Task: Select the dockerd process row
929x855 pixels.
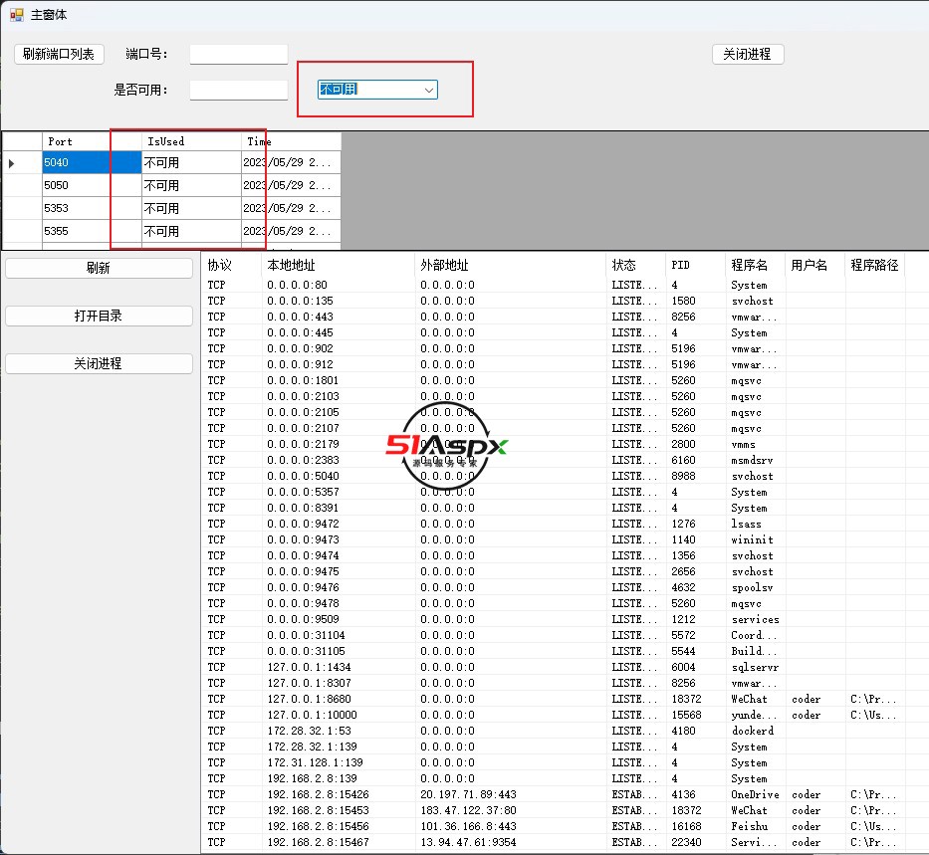Action: (x=554, y=731)
